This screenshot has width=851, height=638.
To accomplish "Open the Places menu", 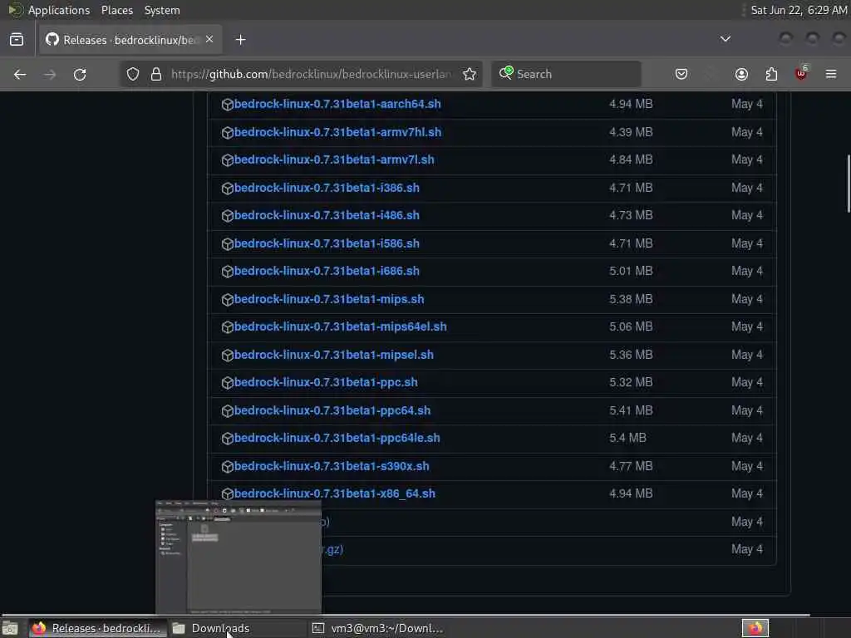I will point(117,10).
